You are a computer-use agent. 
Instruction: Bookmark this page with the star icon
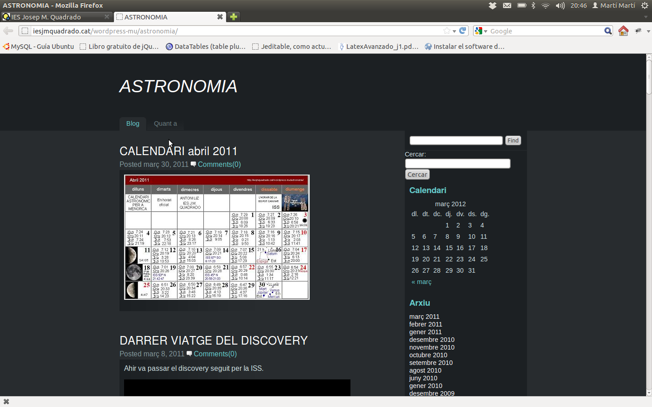[x=447, y=31]
